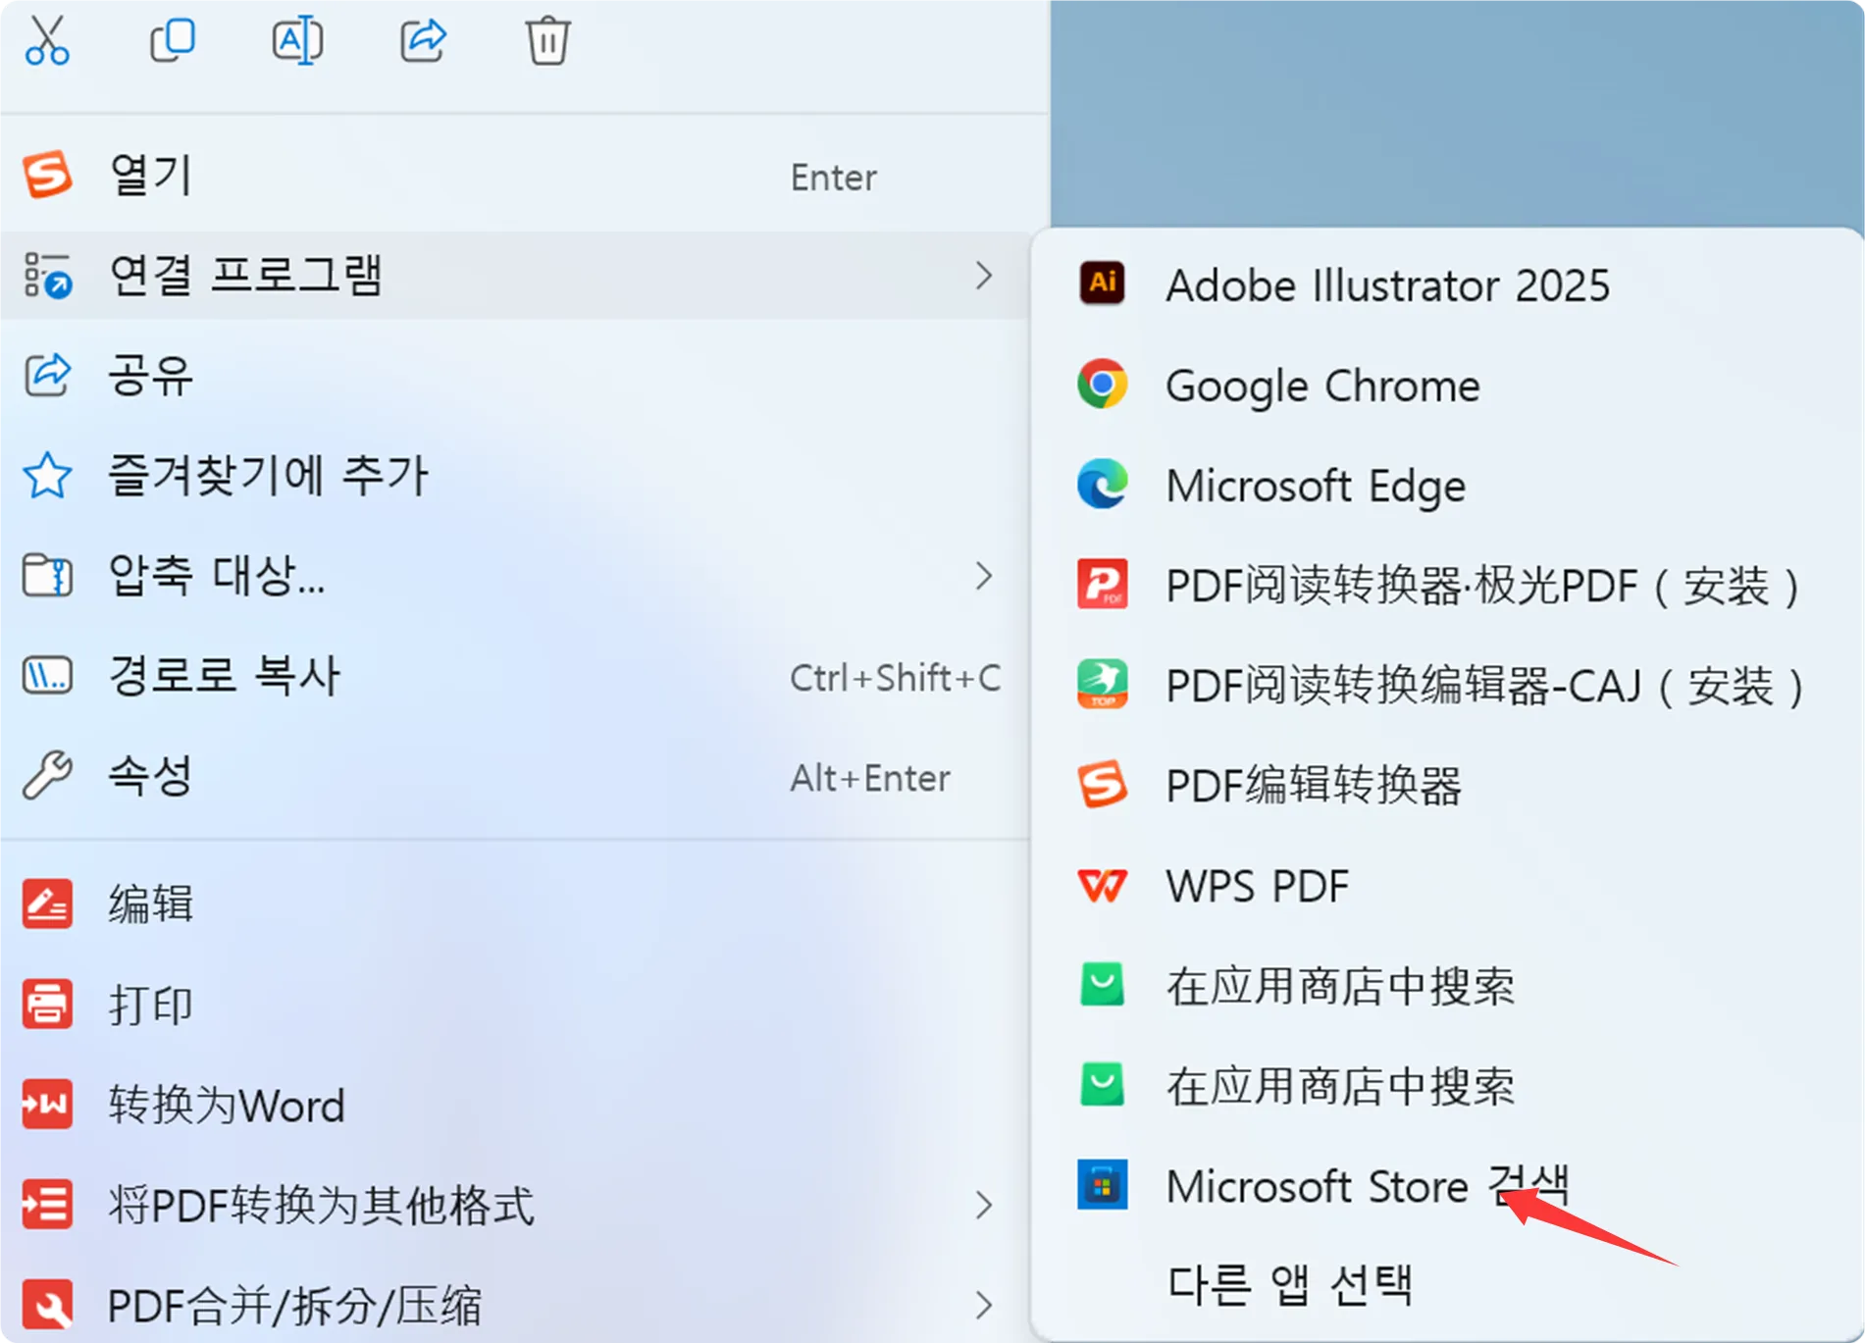Expand the 연결 프로그램 submenu arrow

click(x=984, y=276)
